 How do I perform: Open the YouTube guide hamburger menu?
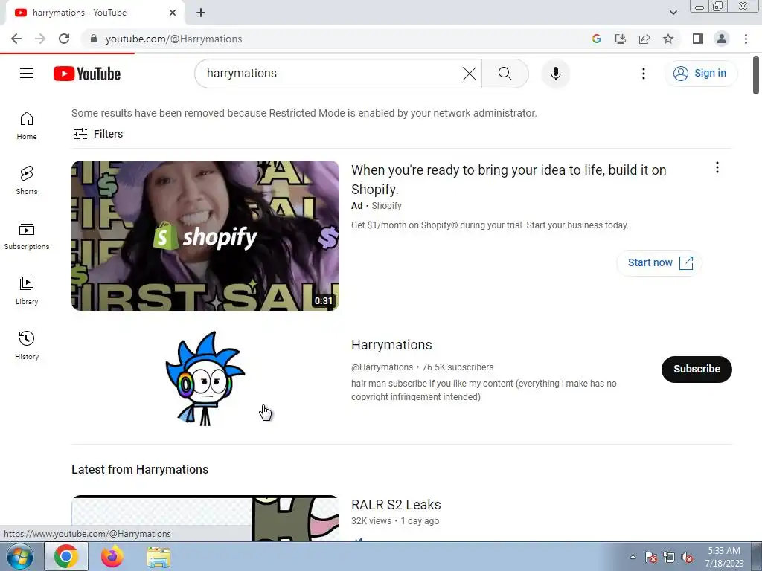27,74
